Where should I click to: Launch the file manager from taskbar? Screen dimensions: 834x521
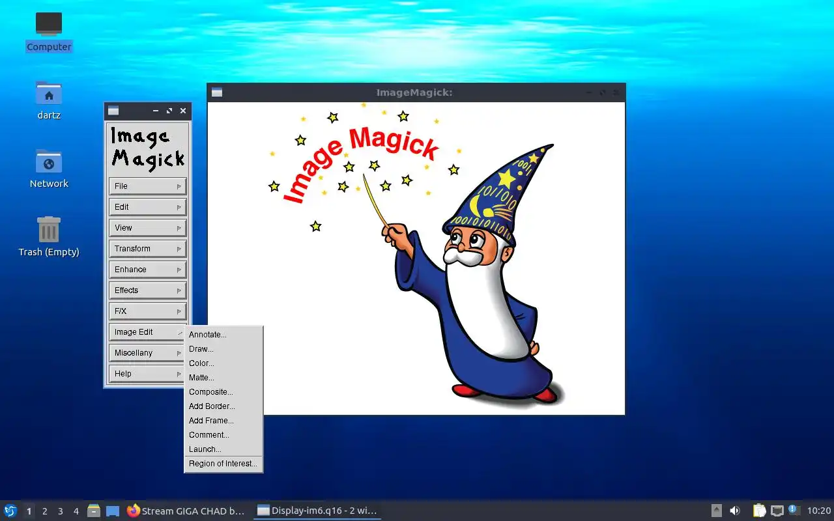click(x=94, y=511)
